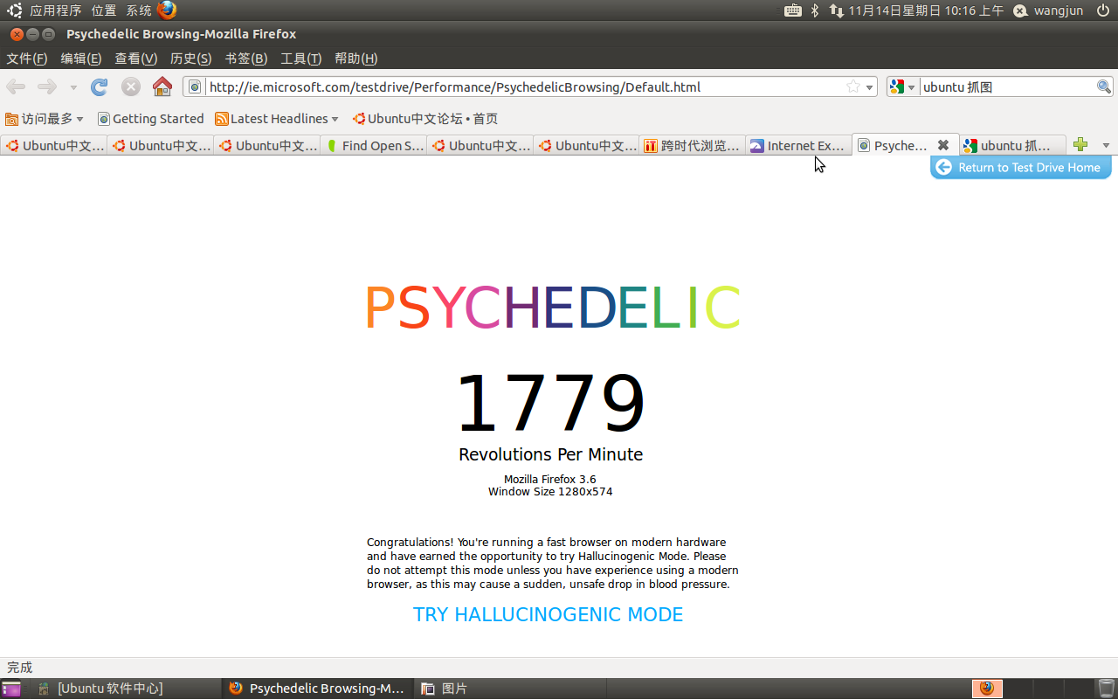The image size is (1118, 699).
Task: Open the 工具(T) menu
Action: [301, 59]
